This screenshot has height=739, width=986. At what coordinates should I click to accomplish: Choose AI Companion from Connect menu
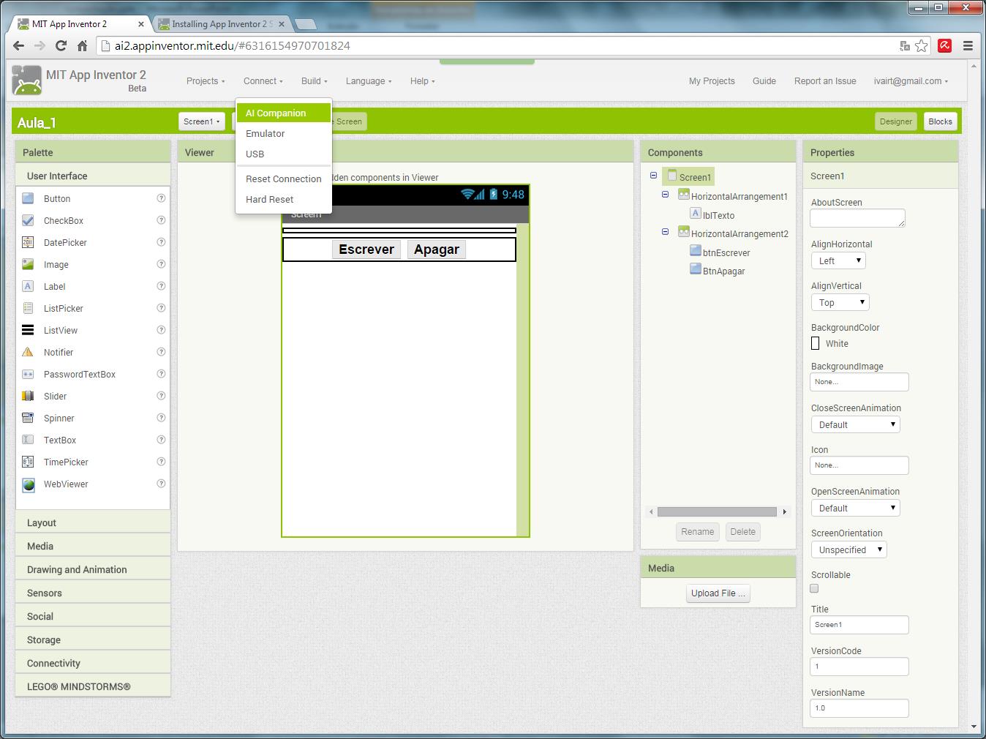click(284, 113)
